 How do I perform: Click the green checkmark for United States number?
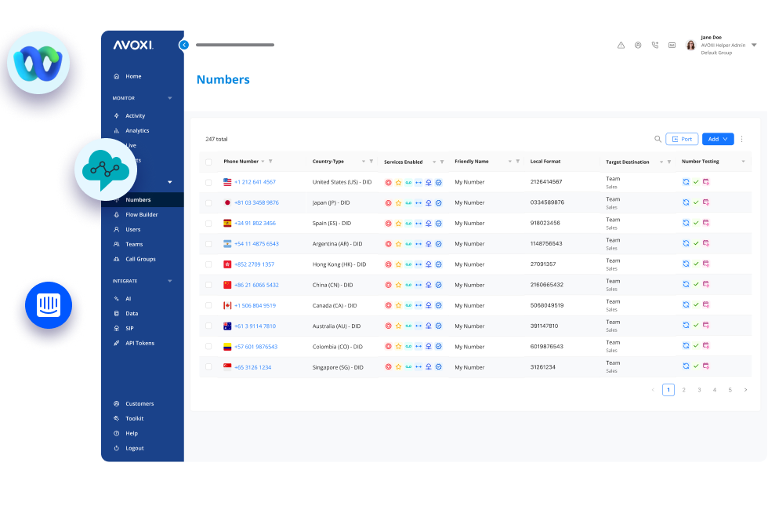[x=696, y=182]
